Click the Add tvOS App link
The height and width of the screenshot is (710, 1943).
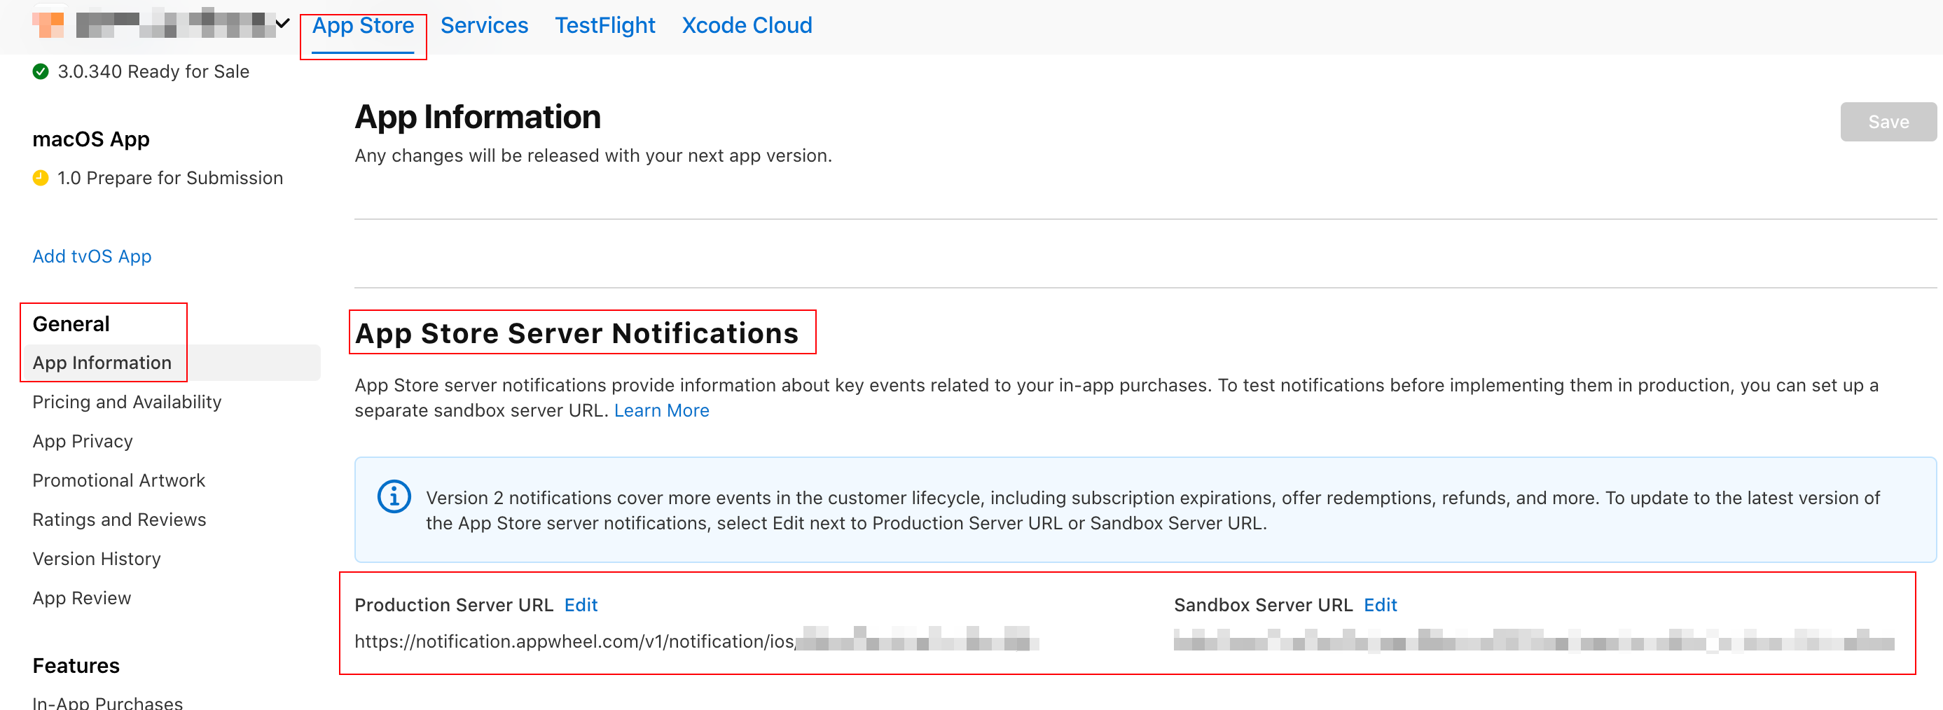(92, 256)
